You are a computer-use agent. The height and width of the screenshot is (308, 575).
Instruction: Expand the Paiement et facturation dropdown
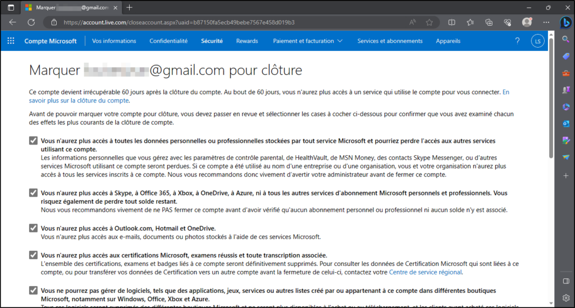click(x=308, y=41)
